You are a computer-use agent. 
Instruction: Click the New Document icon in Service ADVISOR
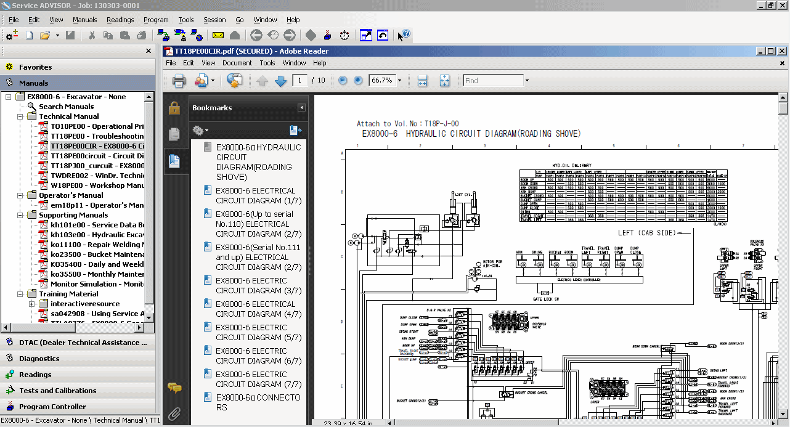[28, 35]
